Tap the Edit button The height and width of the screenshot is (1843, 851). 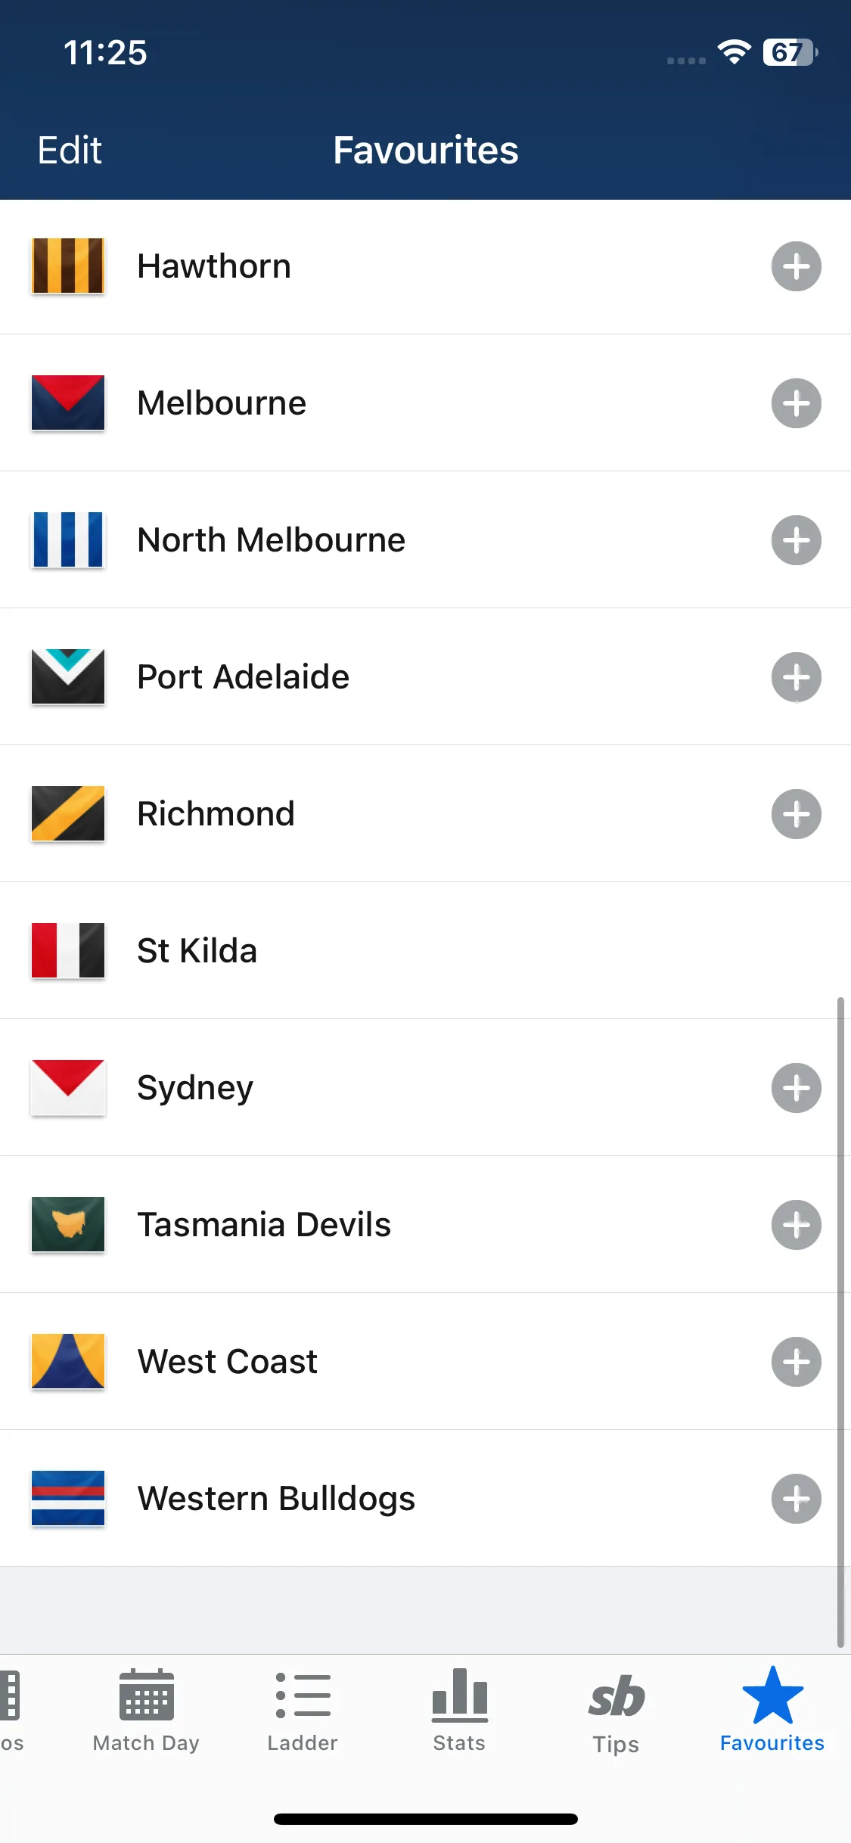tap(70, 150)
